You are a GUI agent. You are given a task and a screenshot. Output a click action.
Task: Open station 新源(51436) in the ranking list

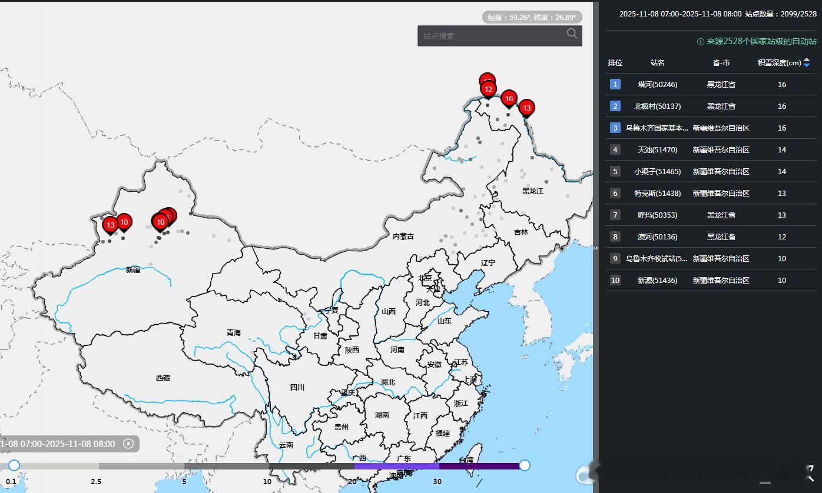click(658, 281)
